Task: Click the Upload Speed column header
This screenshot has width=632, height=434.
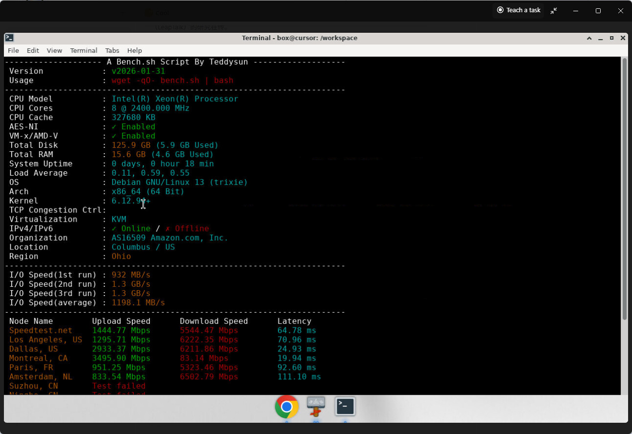Action: click(x=121, y=321)
